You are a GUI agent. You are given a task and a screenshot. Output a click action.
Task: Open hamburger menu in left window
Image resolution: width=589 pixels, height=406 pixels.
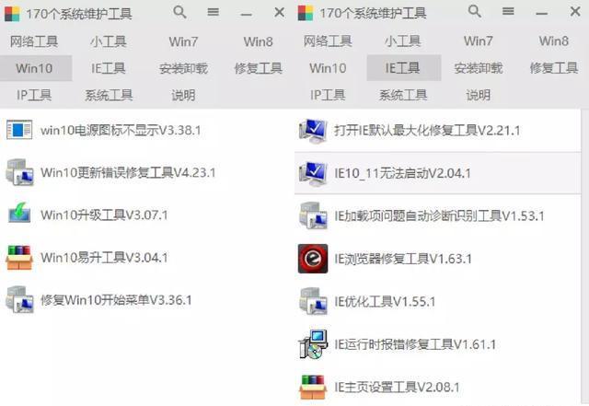coord(213,12)
